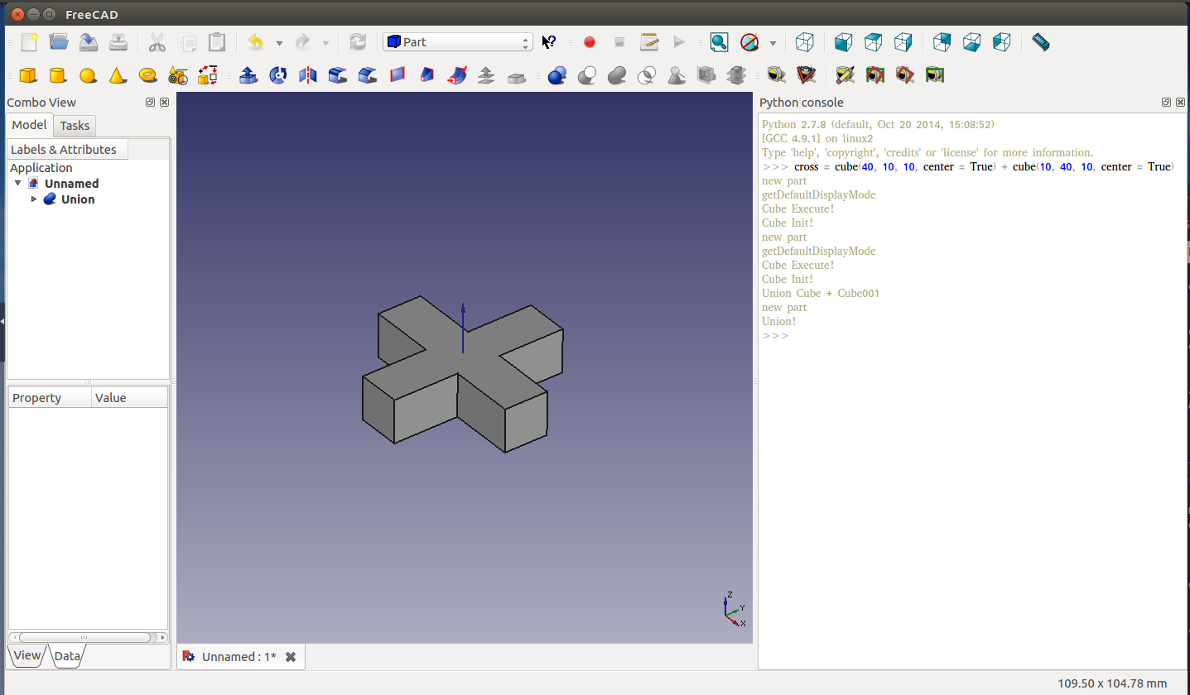Click the Extrude tool icon
The width and height of the screenshot is (1190, 695).
[x=248, y=75]
